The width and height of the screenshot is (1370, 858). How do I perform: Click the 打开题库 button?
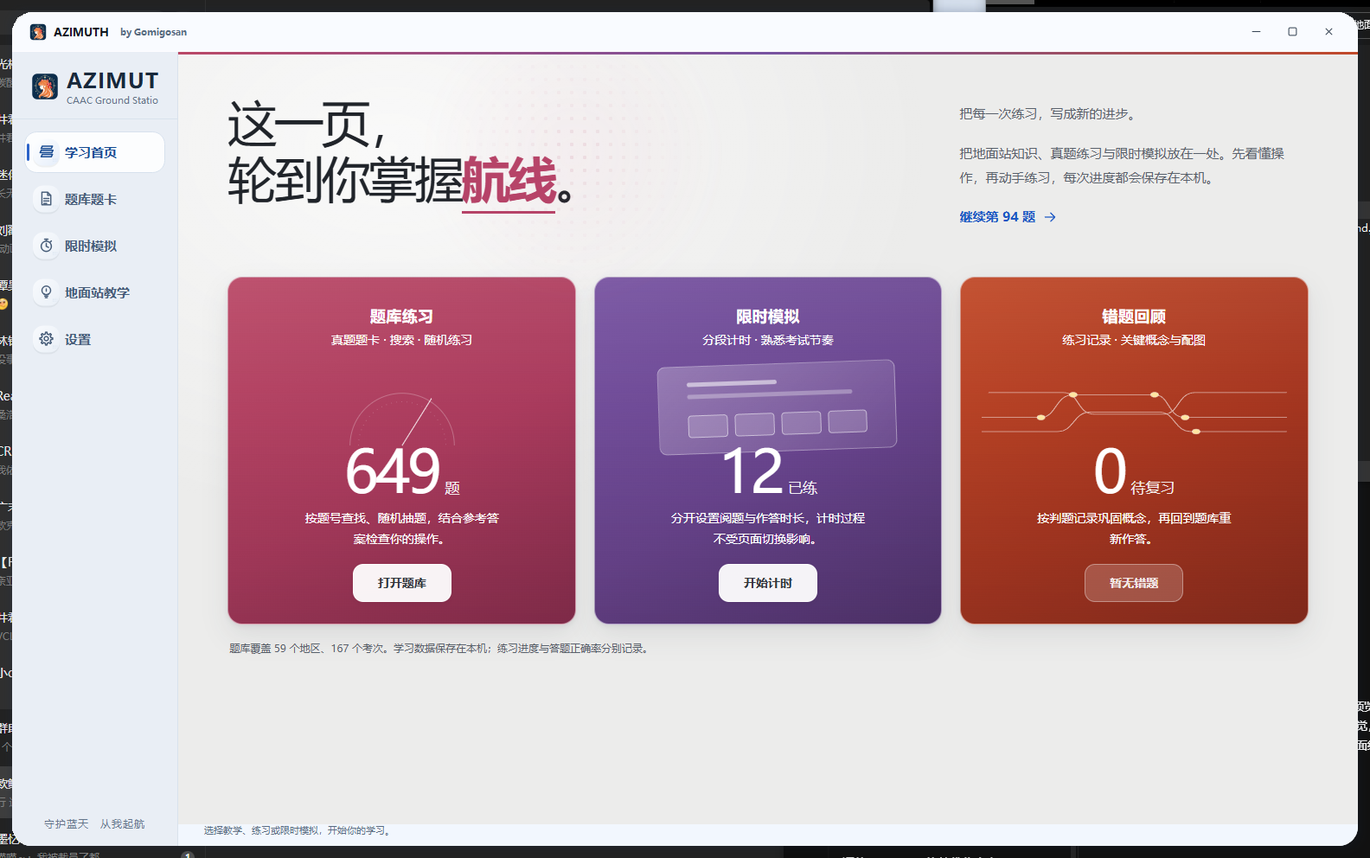point(402,583)
